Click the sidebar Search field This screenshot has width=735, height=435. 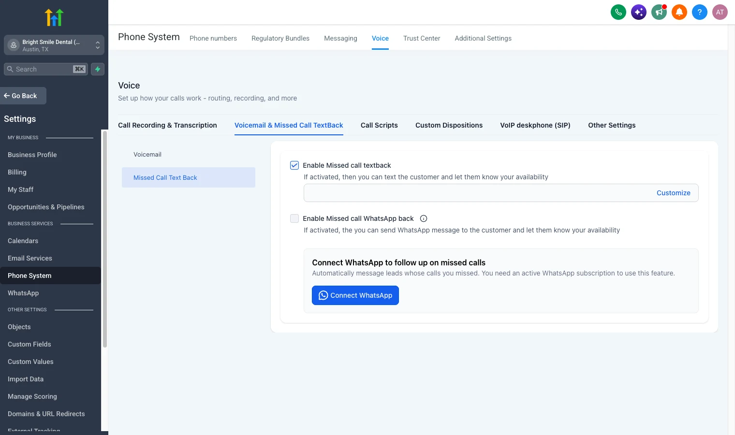click(x=46, y=69)
